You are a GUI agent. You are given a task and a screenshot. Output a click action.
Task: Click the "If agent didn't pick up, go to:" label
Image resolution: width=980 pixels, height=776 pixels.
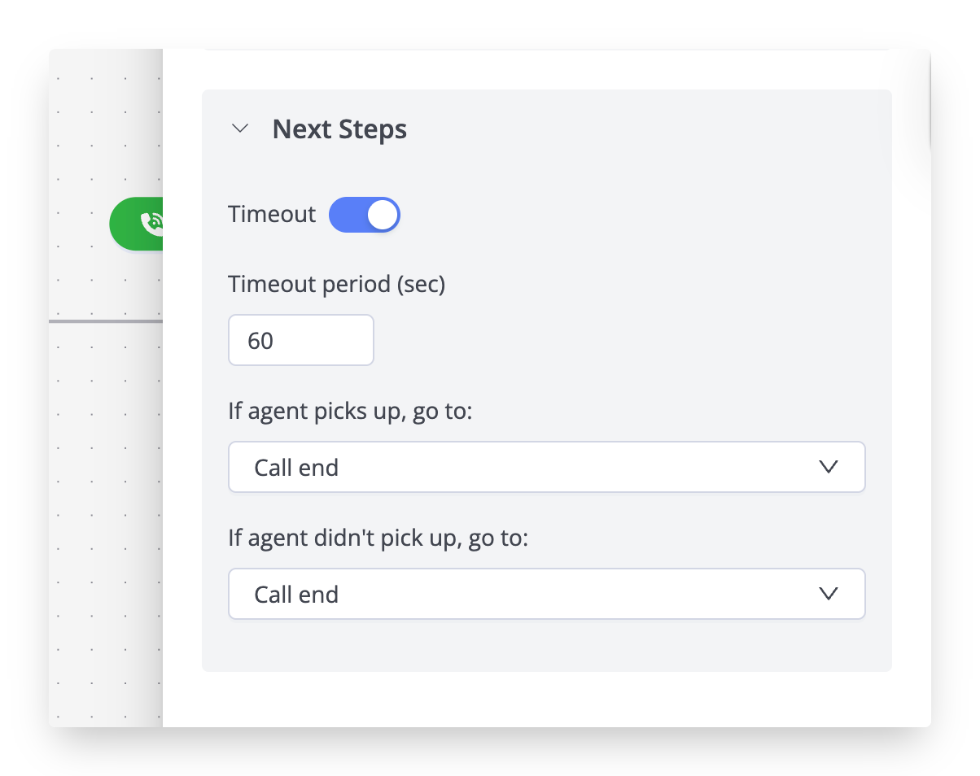tap(378, 538)
